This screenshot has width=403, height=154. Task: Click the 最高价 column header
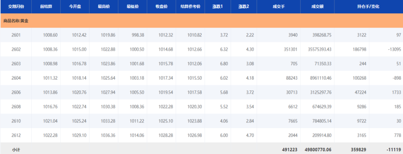pyautogui.click(x=104, y=7)
